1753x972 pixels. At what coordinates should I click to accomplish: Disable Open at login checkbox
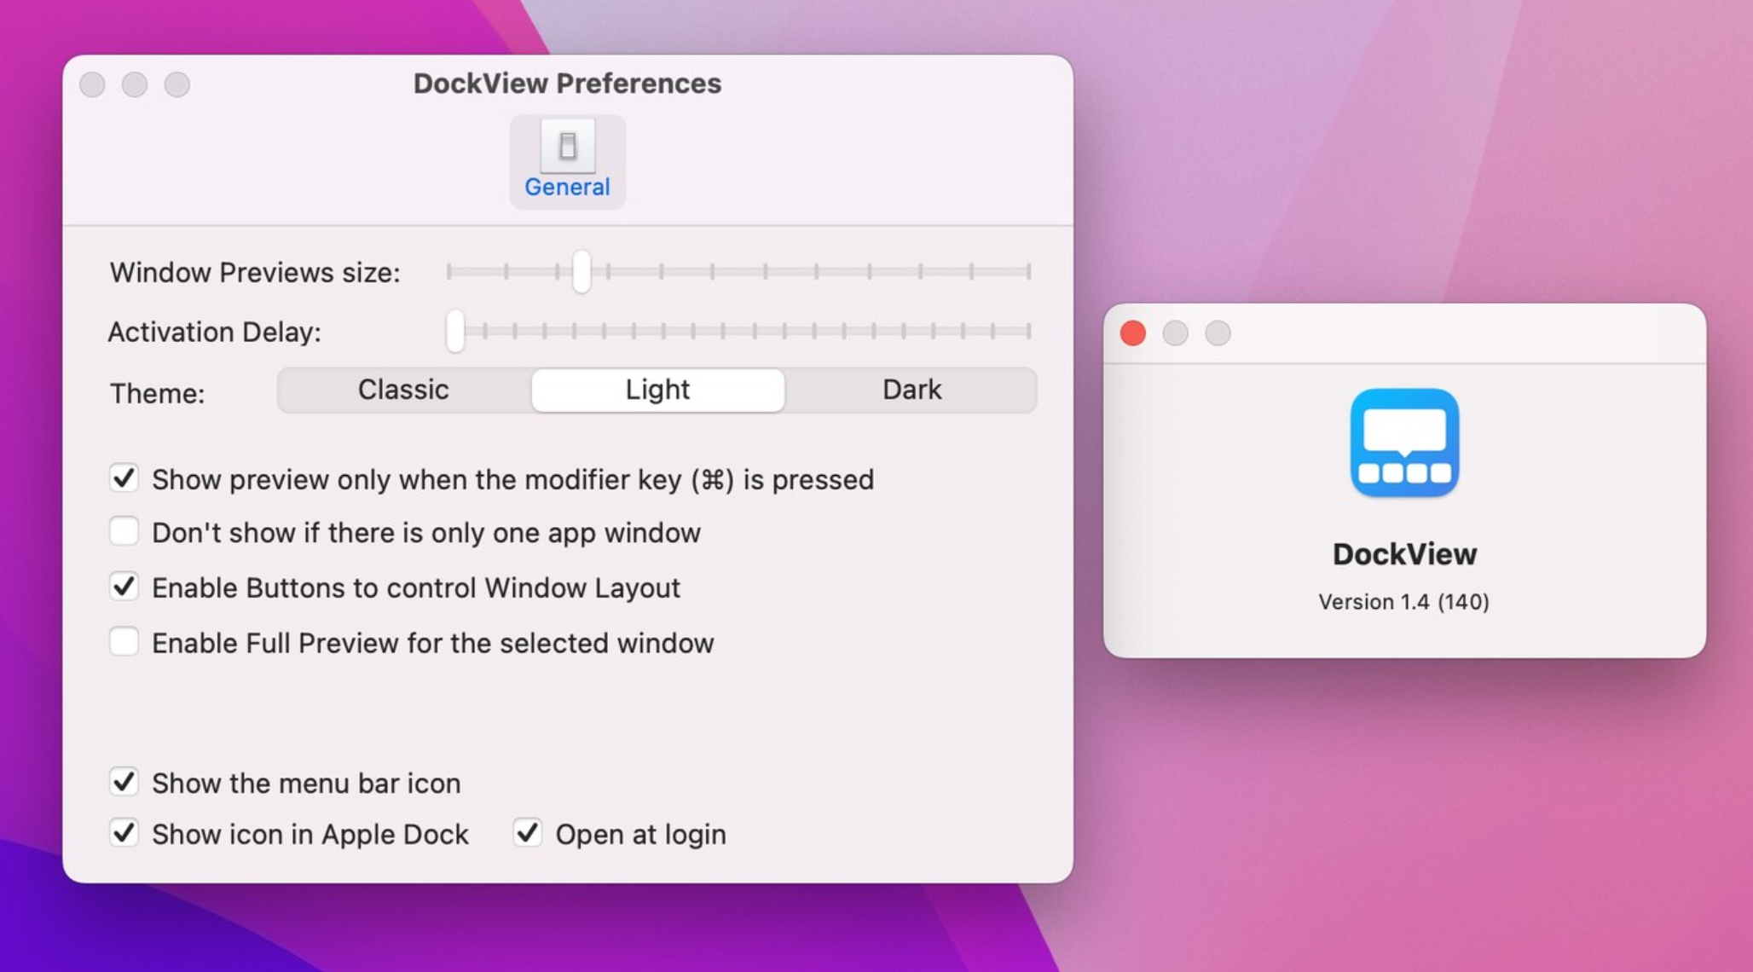tap(527, 835)
